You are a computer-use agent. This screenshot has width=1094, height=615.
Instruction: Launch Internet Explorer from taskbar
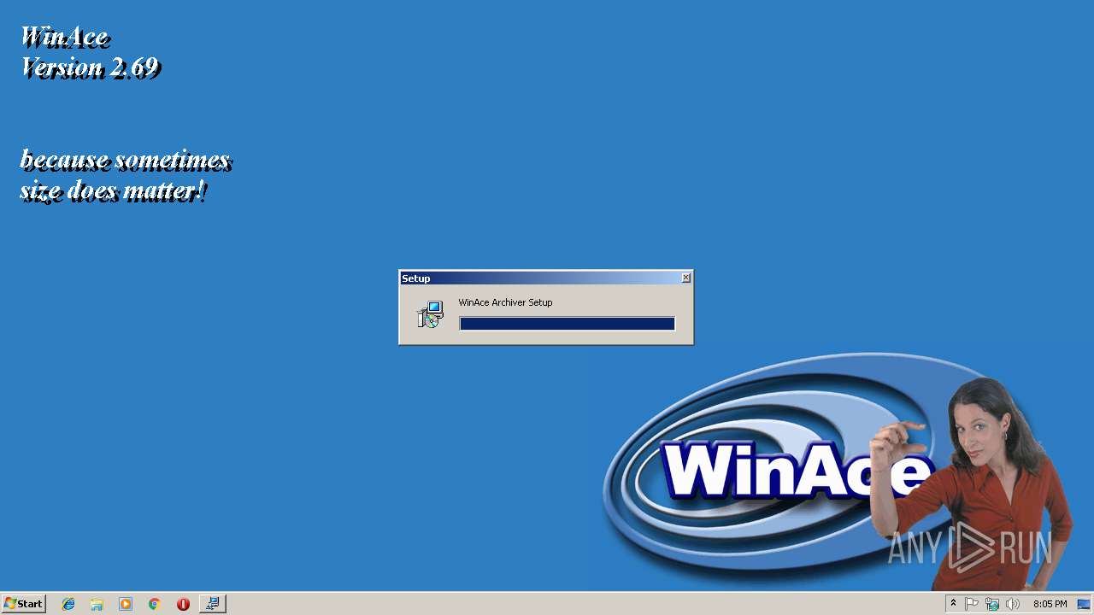(68, 604)
